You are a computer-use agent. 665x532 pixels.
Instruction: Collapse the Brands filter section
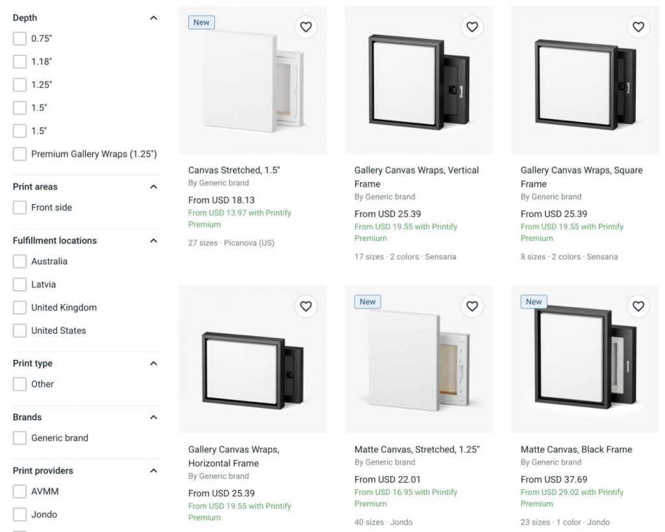pyautogui.click(x=153, y=417)
